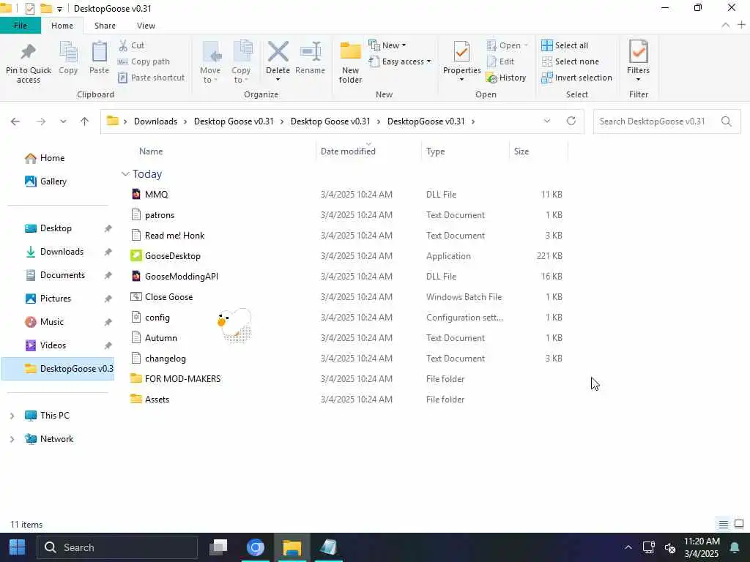Click first Desktop Goose v0.31 breadcrumb
Screen dimensions: 750x562
click(234, 121)
